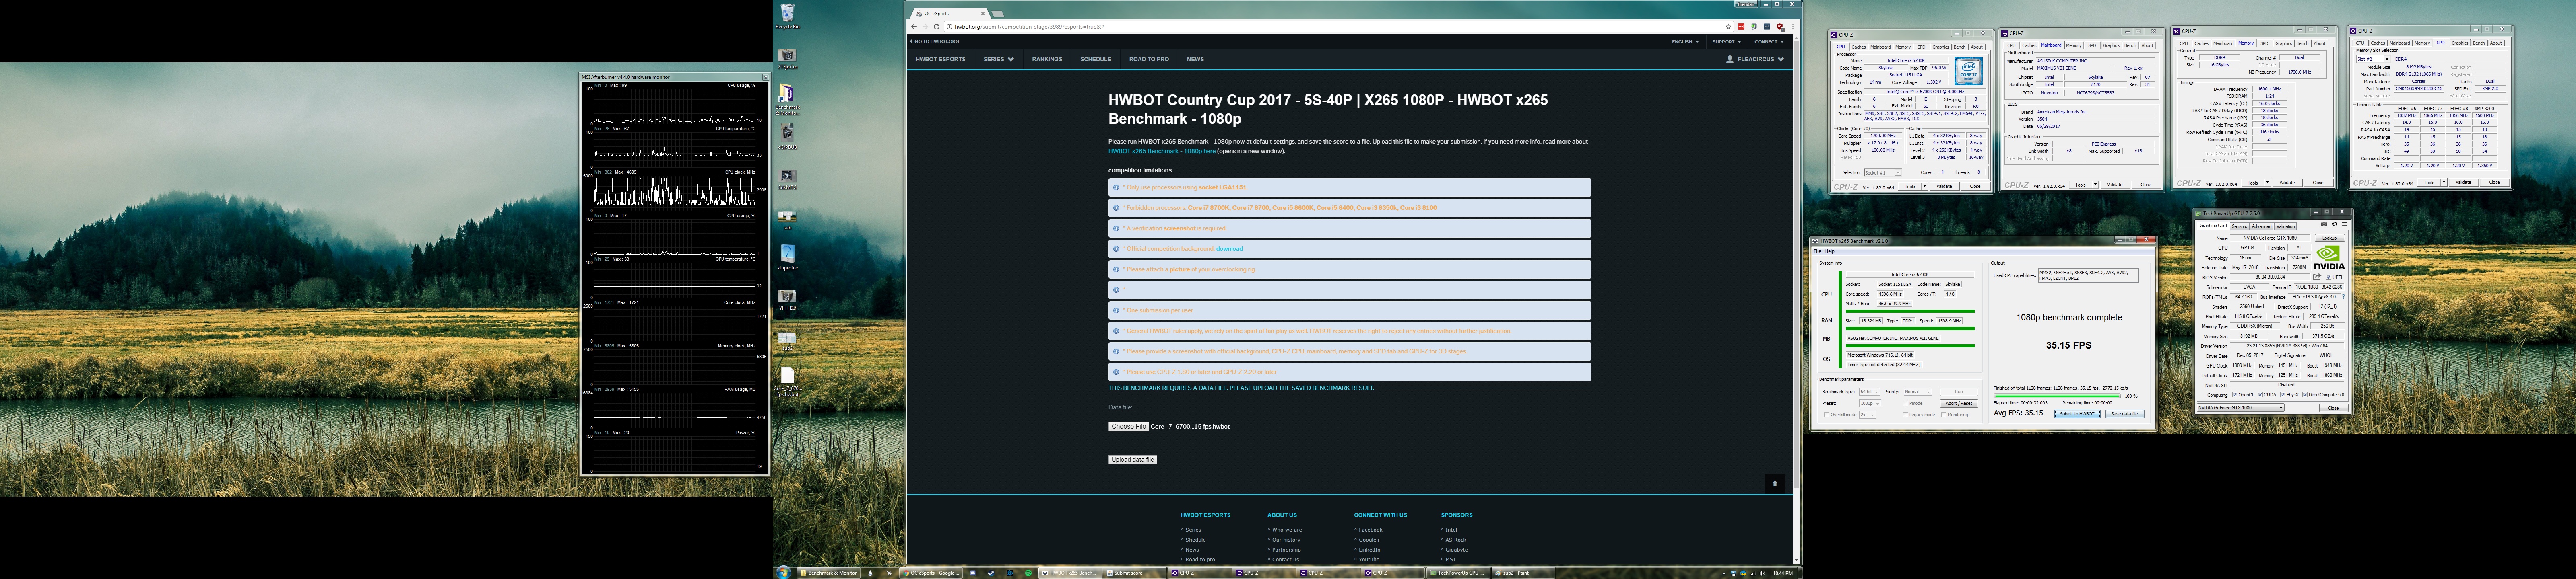Open the Windows Start menu orb

(784, 572)
